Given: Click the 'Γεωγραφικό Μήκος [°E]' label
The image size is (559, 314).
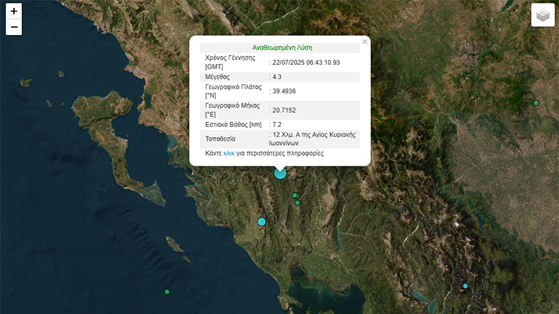Looking at the screenshot, I should pyautogui.click(x=232, y=110).
